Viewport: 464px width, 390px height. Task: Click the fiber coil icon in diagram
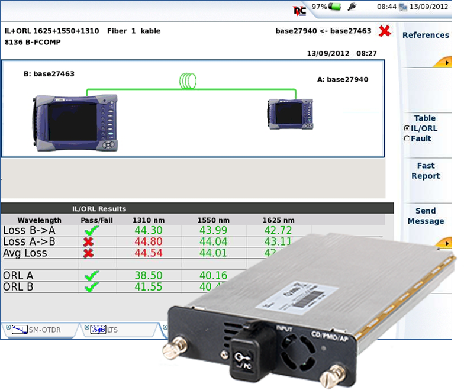click(189, 82)
